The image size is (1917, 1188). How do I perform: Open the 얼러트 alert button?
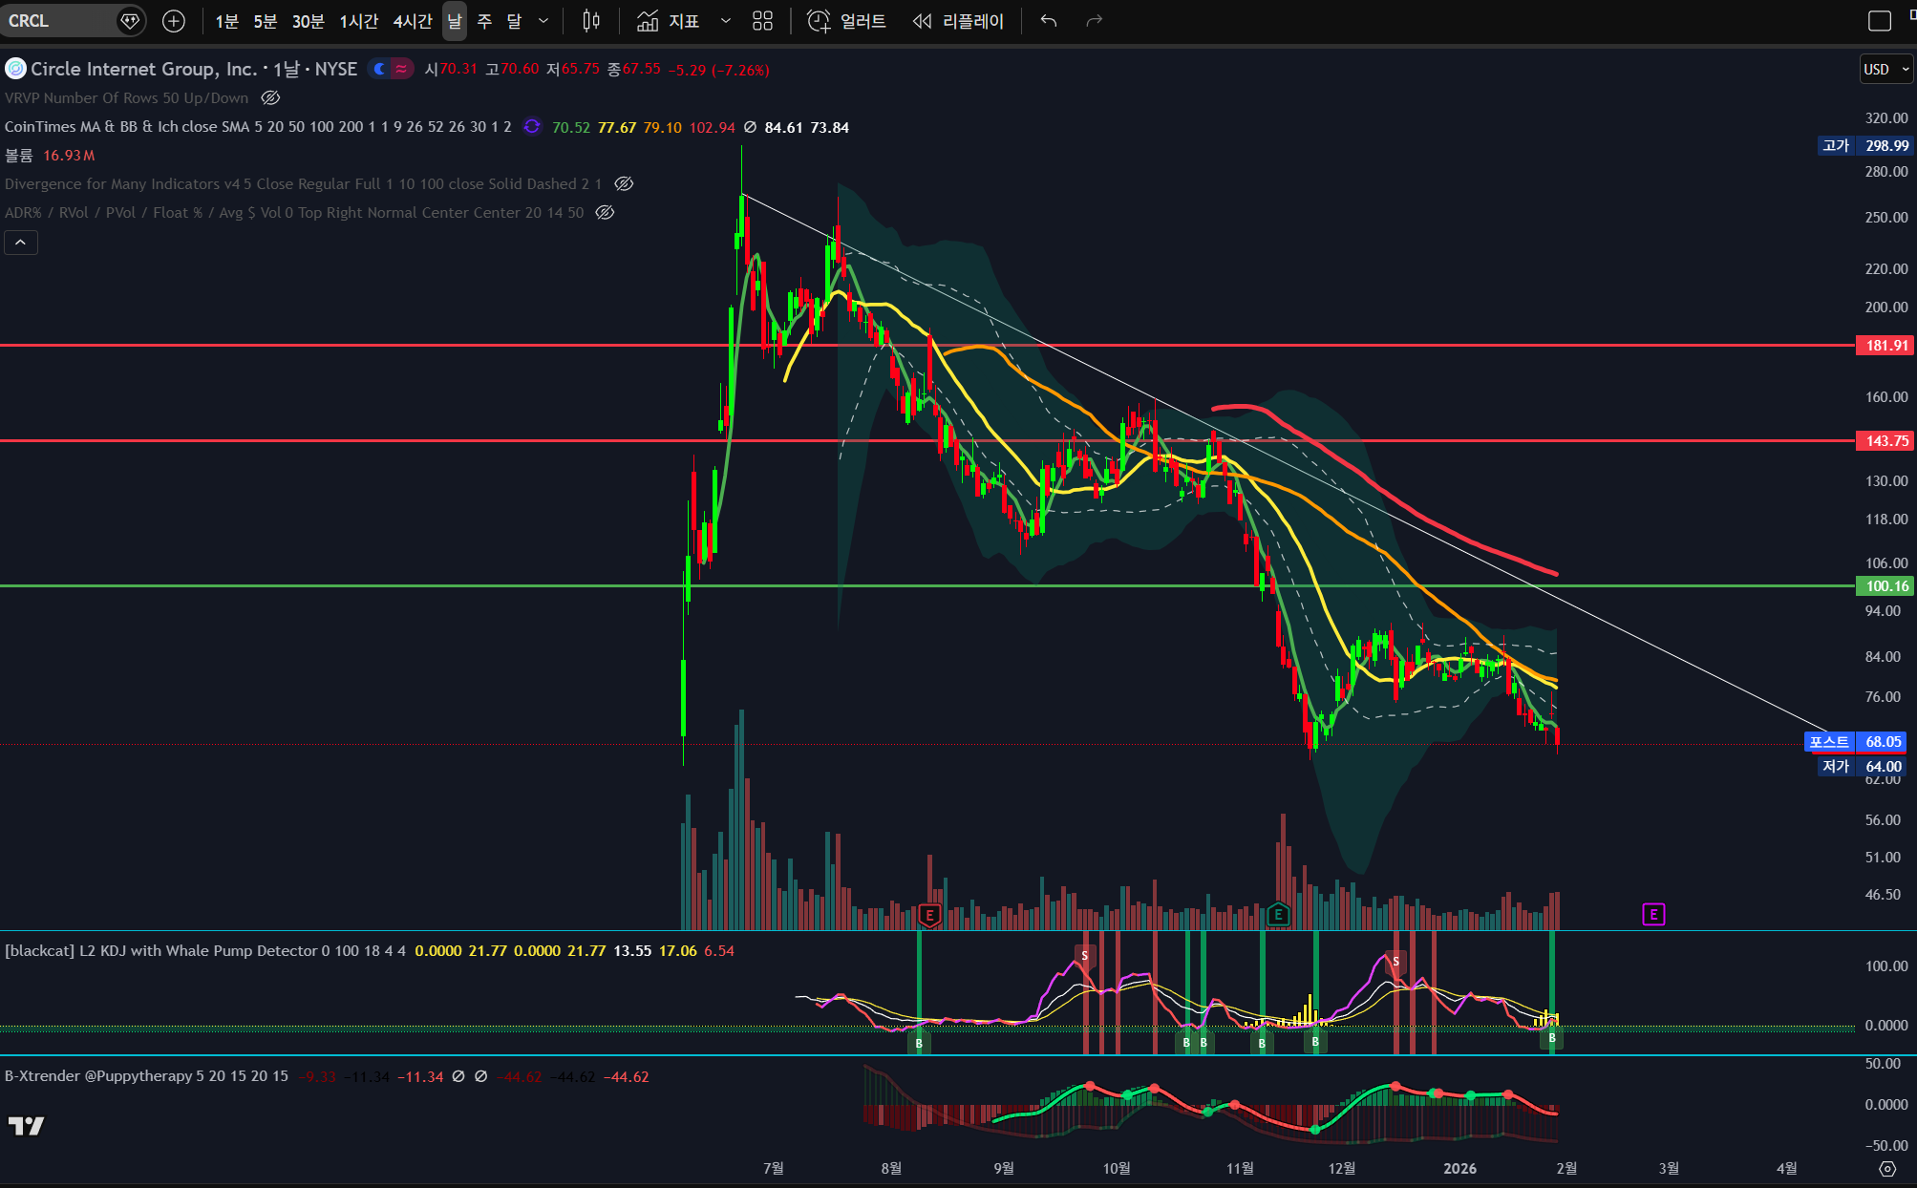coord(847,21)
